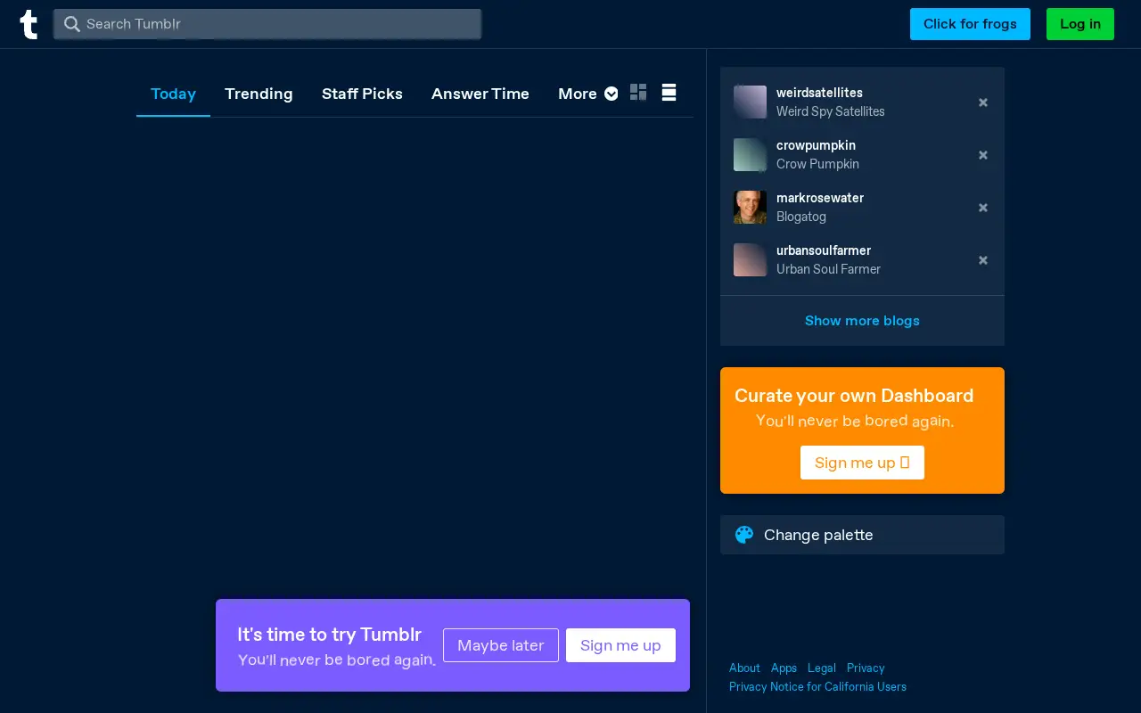The height and width of the screenshot is (713, 1141).
Task: Click the 'Crow Pumpkin' subtitle text
Action: click(x=817, y=164)
